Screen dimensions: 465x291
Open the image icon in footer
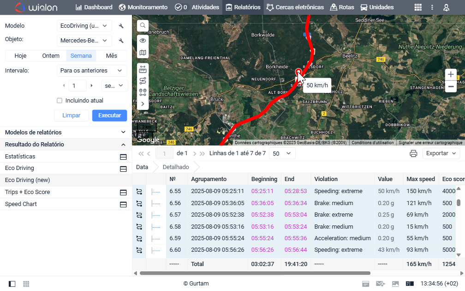pyautogui.click(x=395, y=284)
